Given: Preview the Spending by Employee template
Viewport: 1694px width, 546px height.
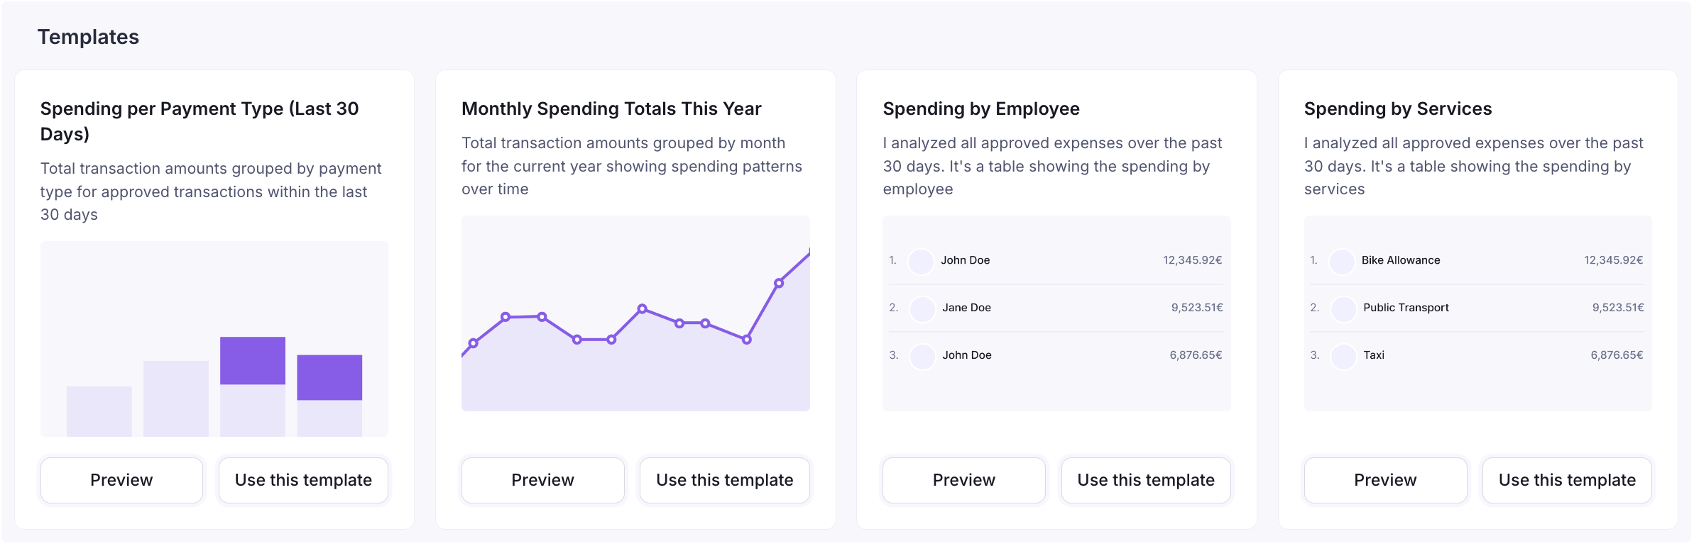Looking at the screenshot, I should (964, 480).
